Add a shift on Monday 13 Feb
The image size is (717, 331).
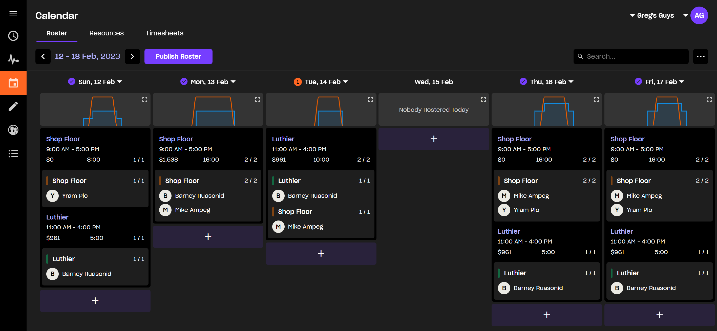208,237
